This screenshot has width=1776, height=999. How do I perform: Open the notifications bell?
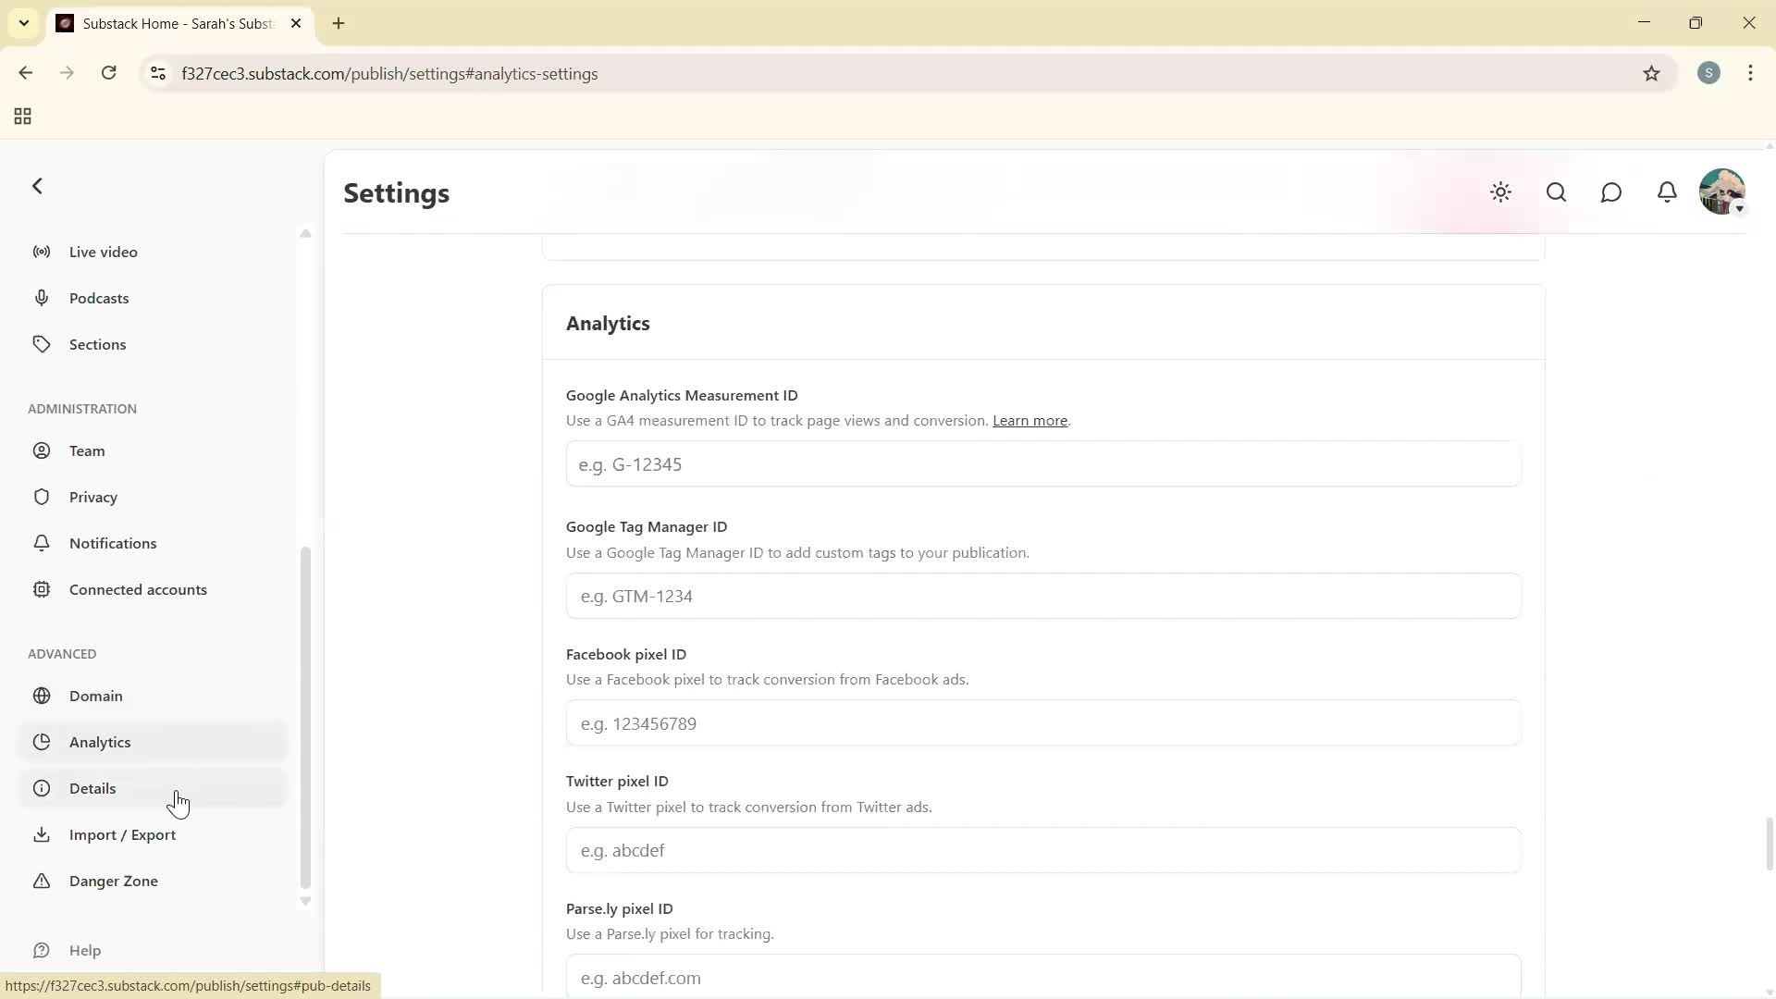[x=1667, y=192]
